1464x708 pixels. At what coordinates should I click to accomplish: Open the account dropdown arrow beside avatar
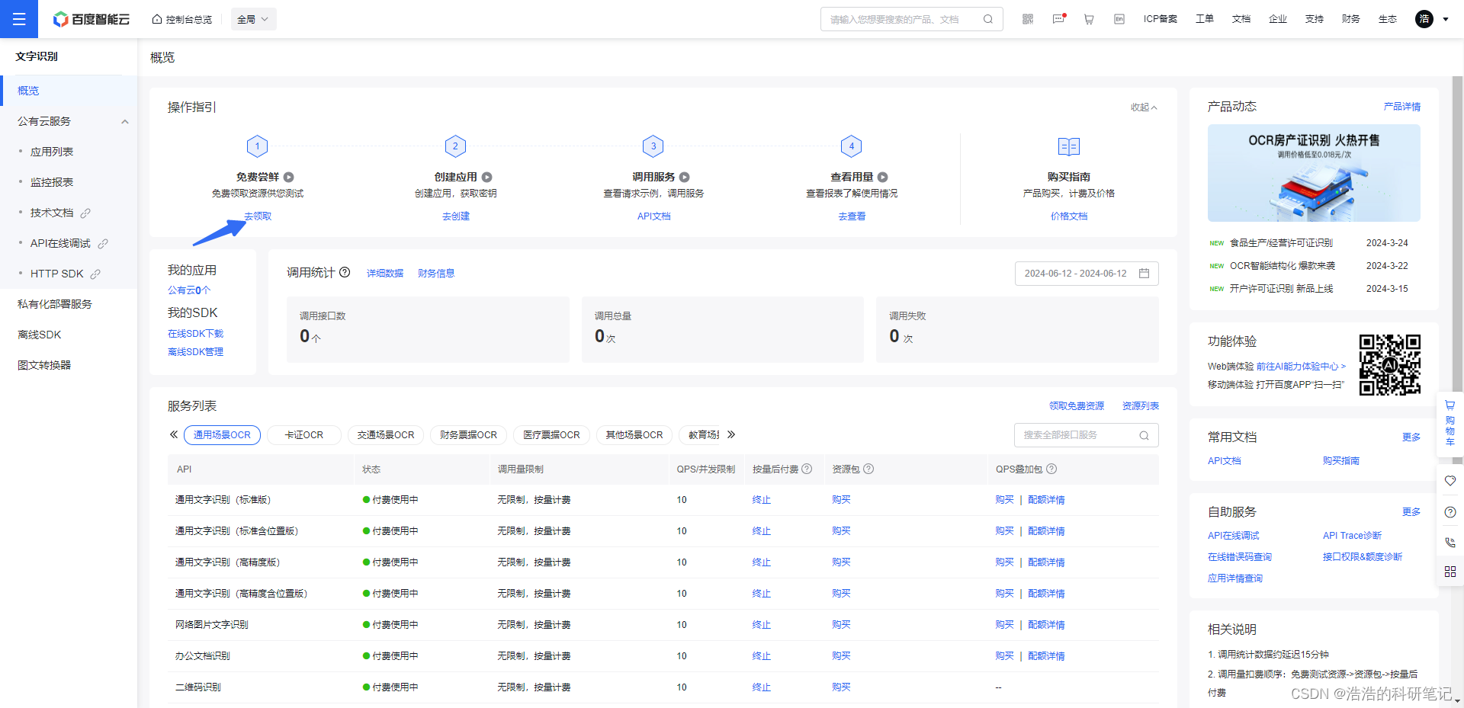(x=1446, y=19)
